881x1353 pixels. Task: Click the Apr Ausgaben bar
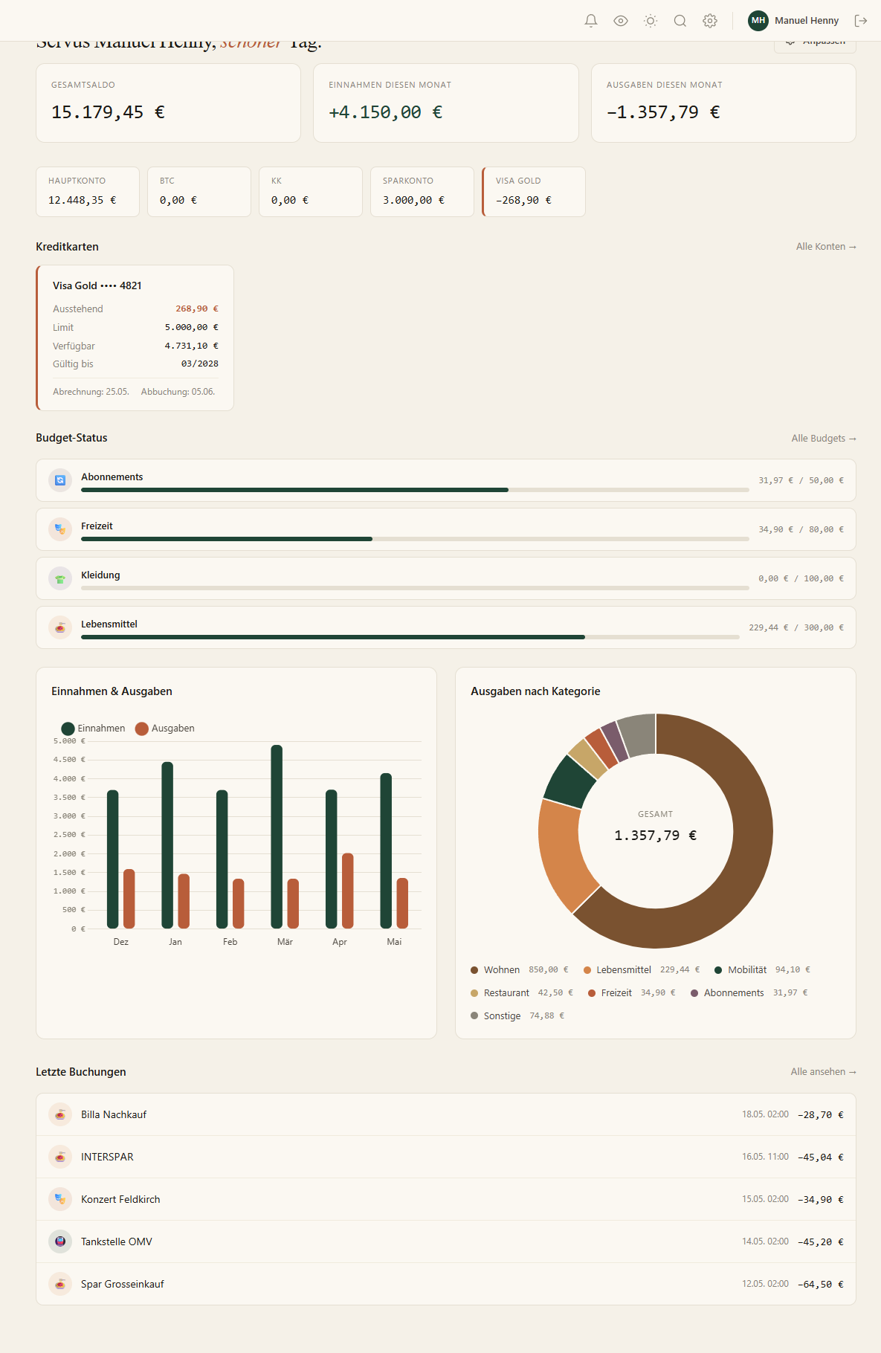coord(348,891)
